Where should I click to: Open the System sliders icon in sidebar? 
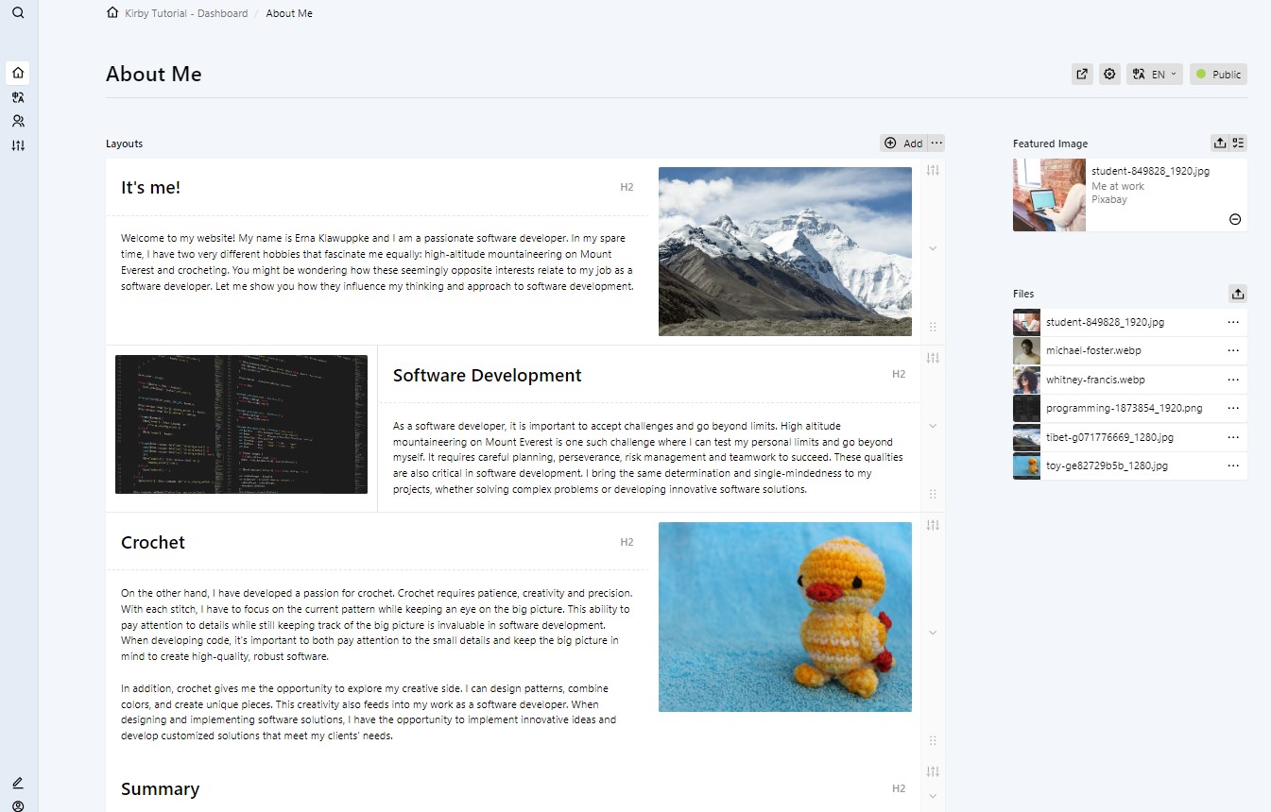(18, 145)
